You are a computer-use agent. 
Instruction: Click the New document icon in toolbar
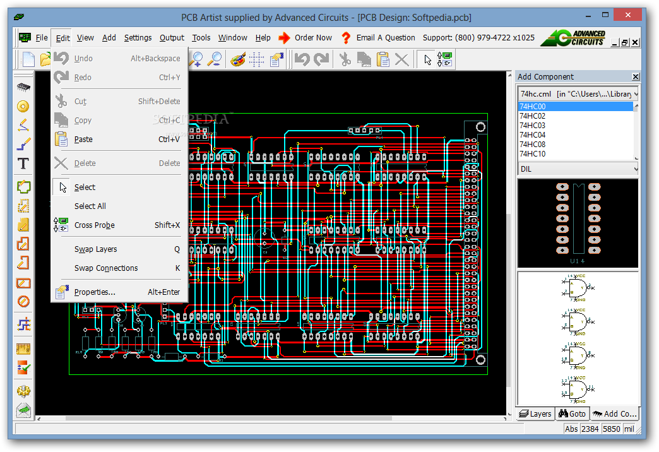tap(28, 59)
